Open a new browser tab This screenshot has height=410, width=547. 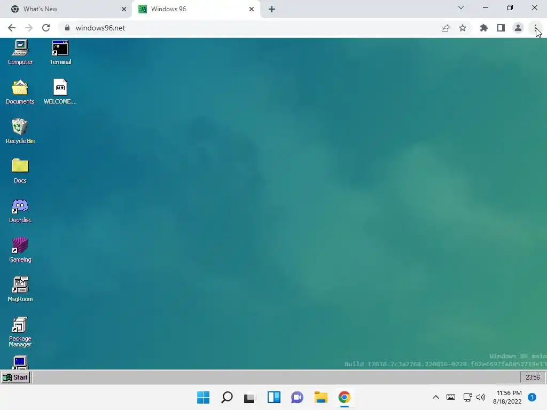click(272, 9)
